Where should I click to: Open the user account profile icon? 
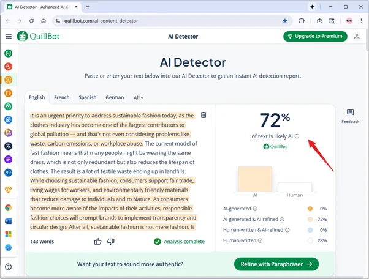click(x=357, y=37)
